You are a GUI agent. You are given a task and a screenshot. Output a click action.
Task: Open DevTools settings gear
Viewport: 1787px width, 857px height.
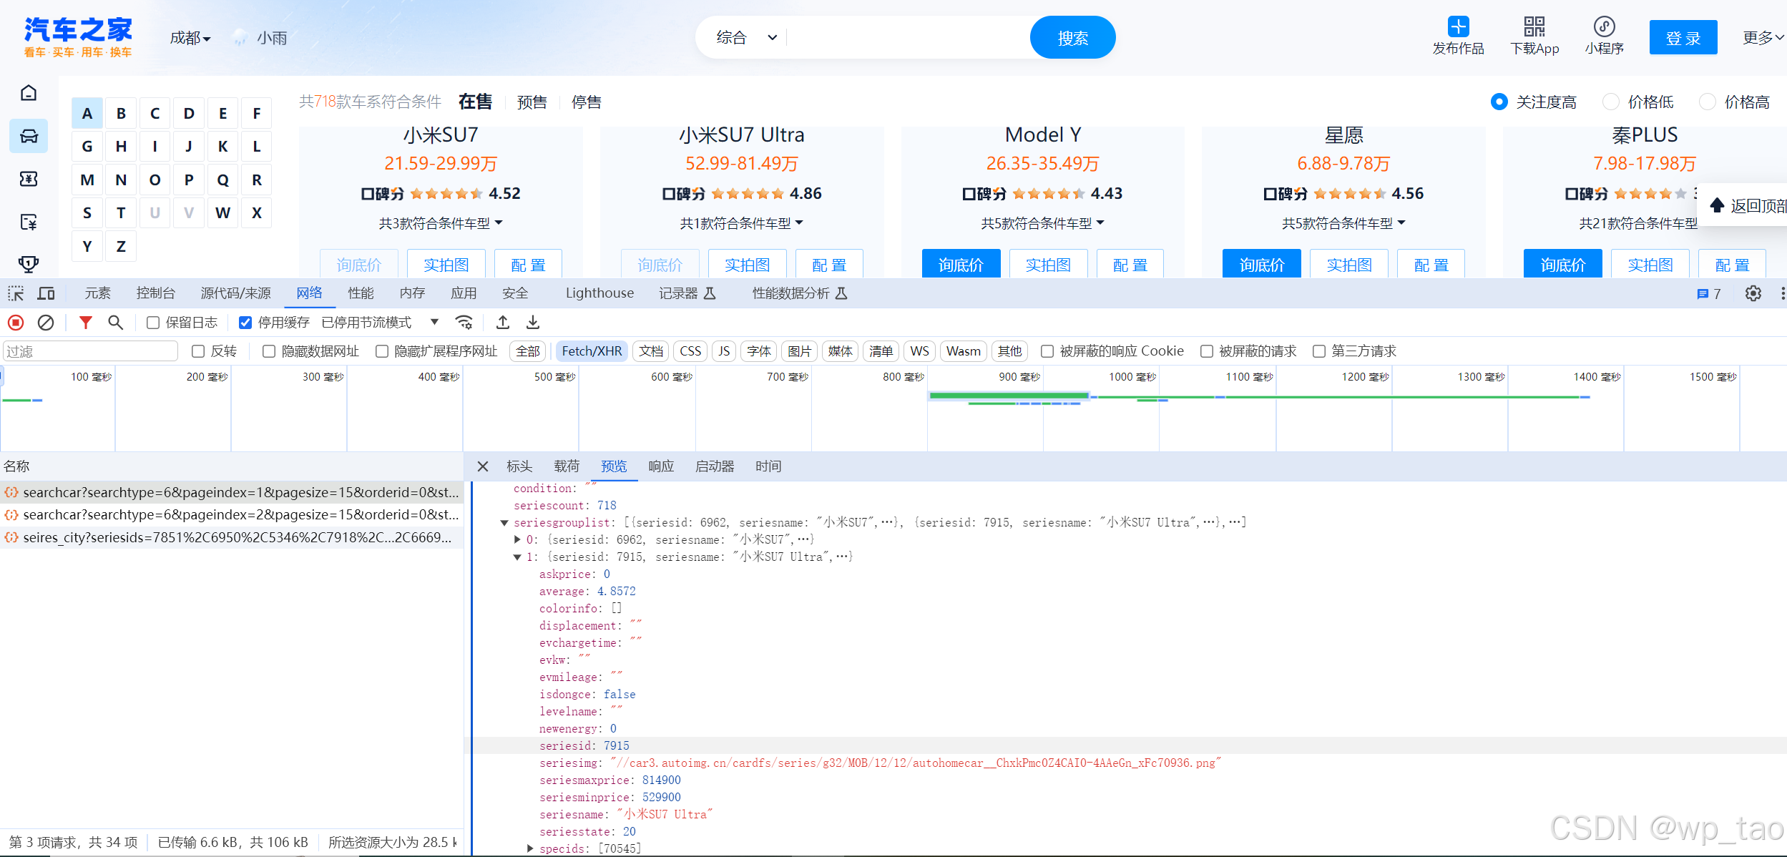tap(1753, 293)
